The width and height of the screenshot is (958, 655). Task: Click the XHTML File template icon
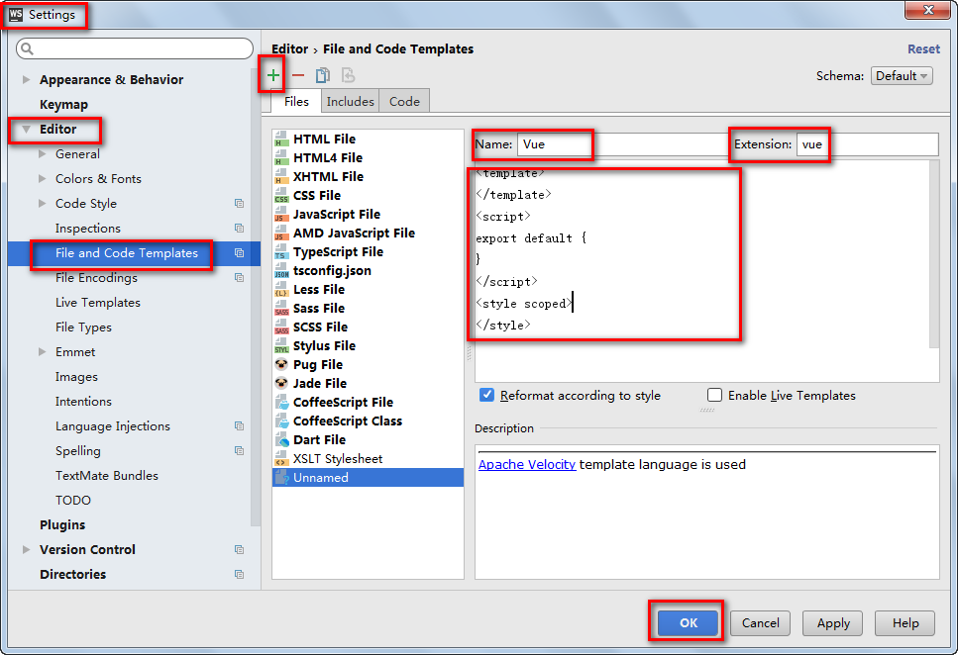pos(281,177)
